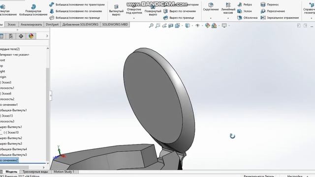
Task: Click the Перенос tool
Action: (x=270, y=4)
